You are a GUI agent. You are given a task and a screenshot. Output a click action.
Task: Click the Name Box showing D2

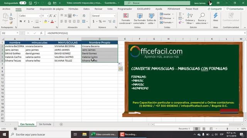(10, 33)
